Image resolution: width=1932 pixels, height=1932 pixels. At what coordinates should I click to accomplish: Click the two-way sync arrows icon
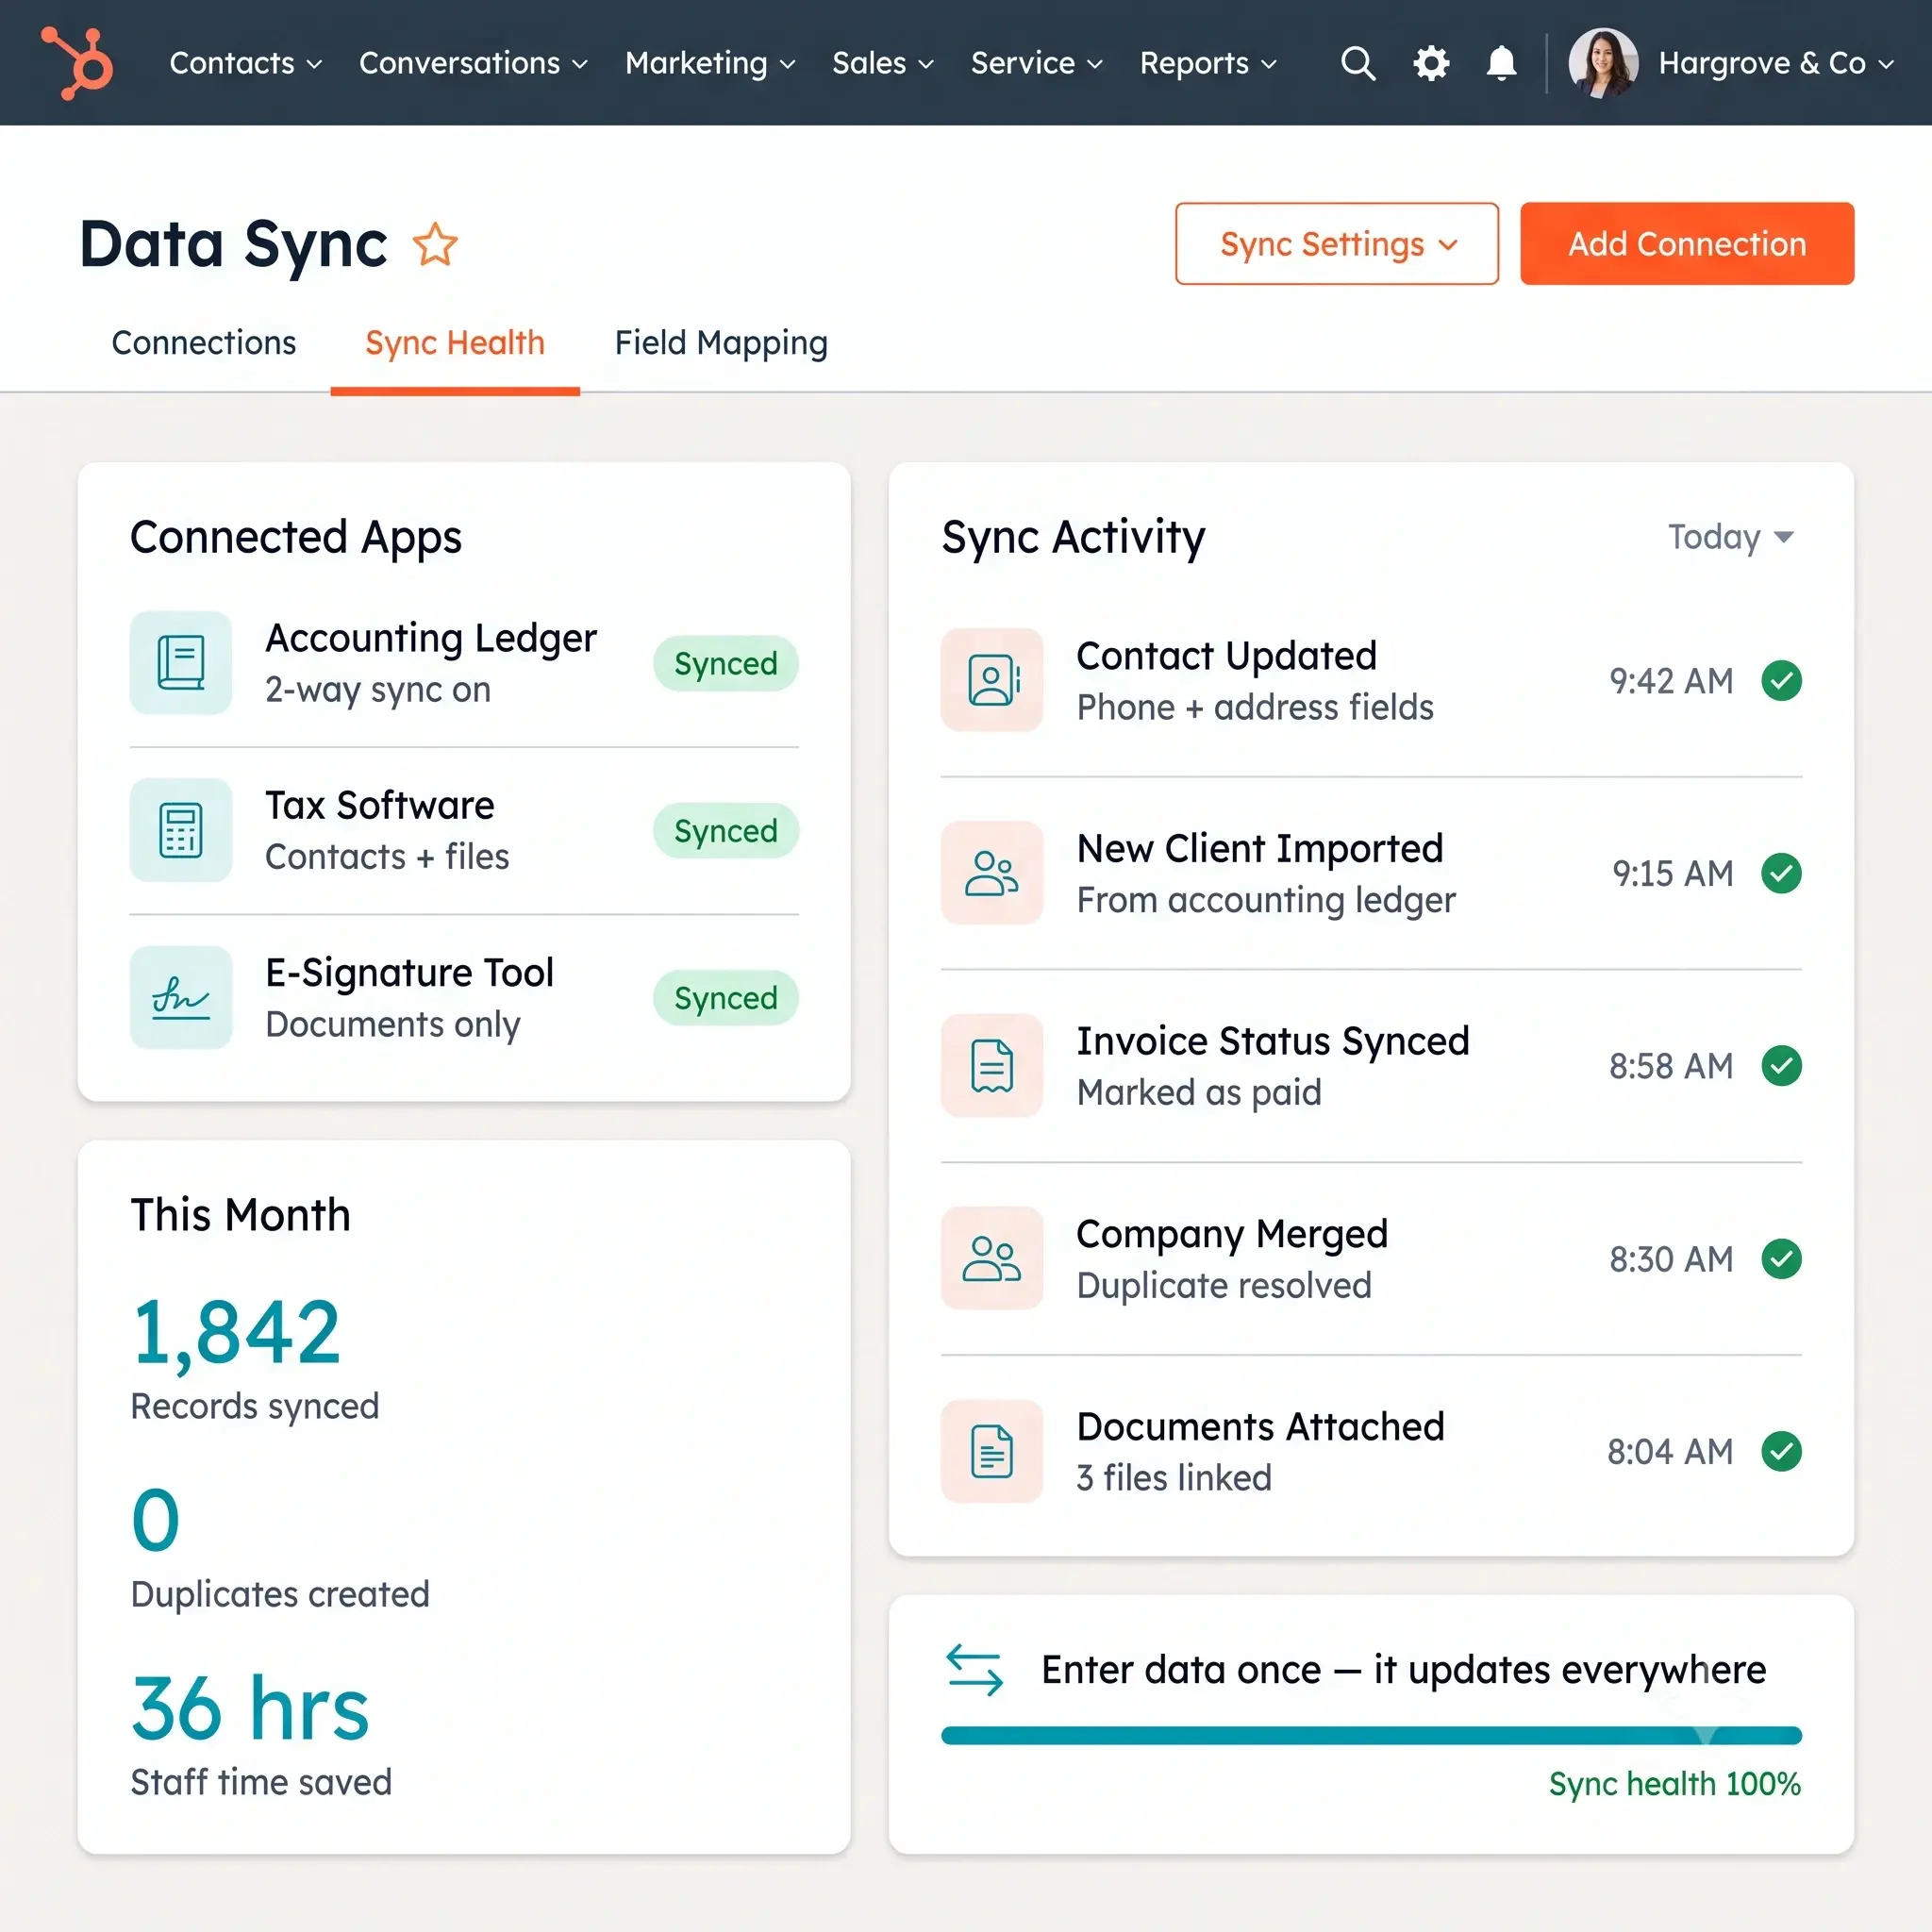pos(974,1670)
